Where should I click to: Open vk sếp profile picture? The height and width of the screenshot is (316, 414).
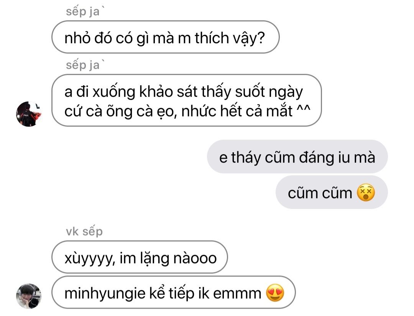(x=29, y=296)
